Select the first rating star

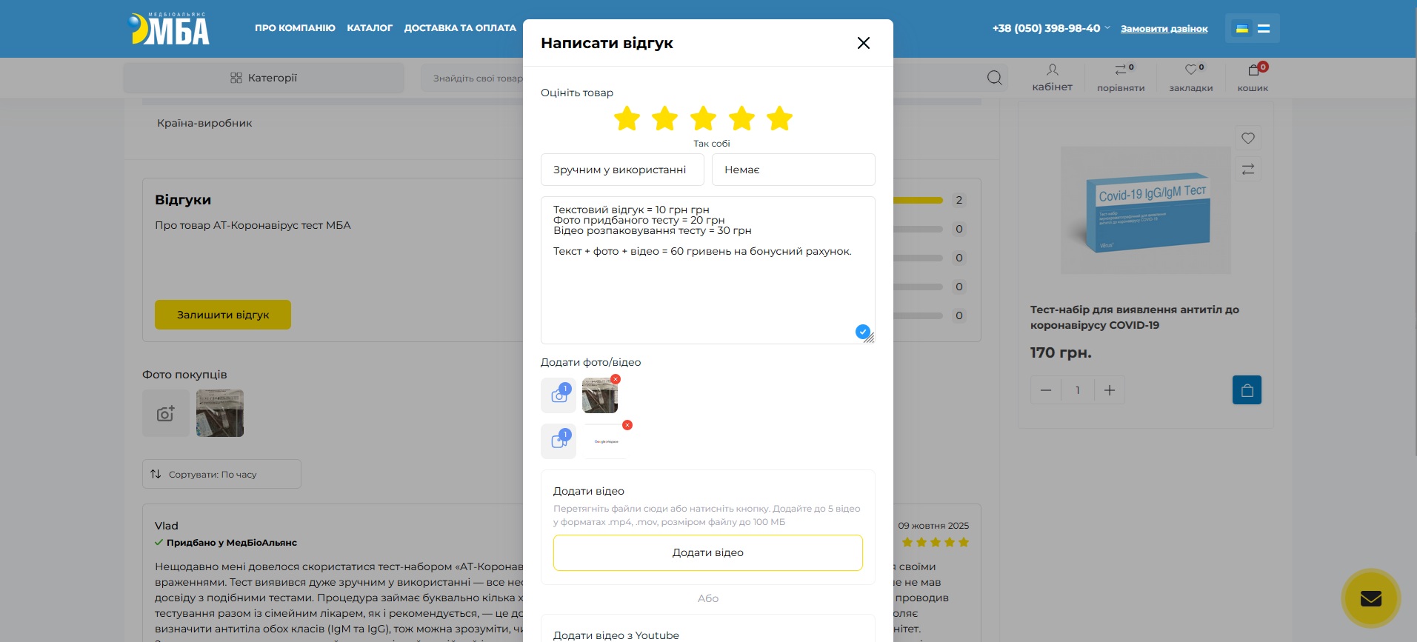pyautogui.click(x=627, y=118)
